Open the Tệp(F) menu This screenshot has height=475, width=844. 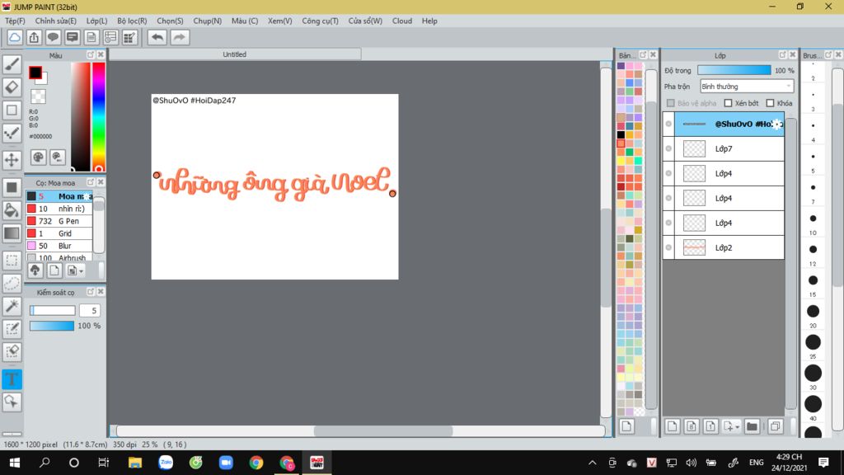(15, 21)
